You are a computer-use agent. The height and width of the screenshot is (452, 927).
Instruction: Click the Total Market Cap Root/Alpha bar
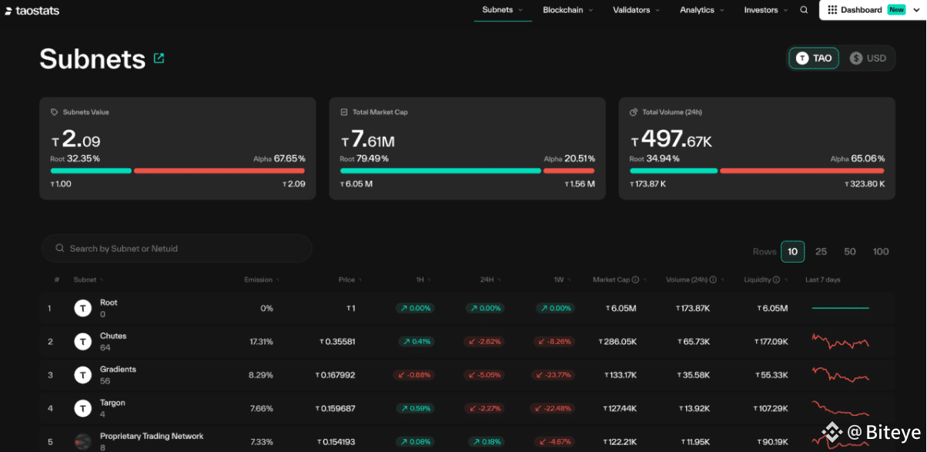467,171
